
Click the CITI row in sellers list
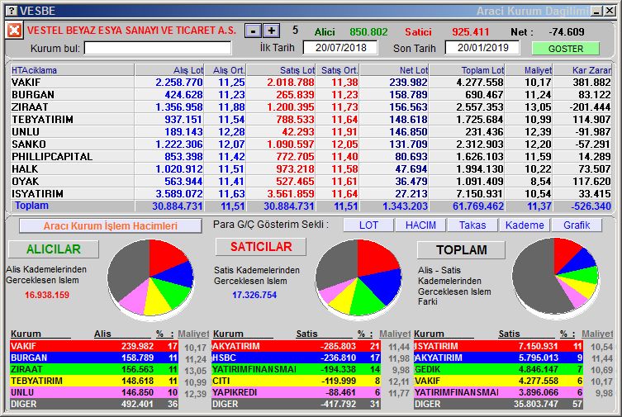point(296,381)
